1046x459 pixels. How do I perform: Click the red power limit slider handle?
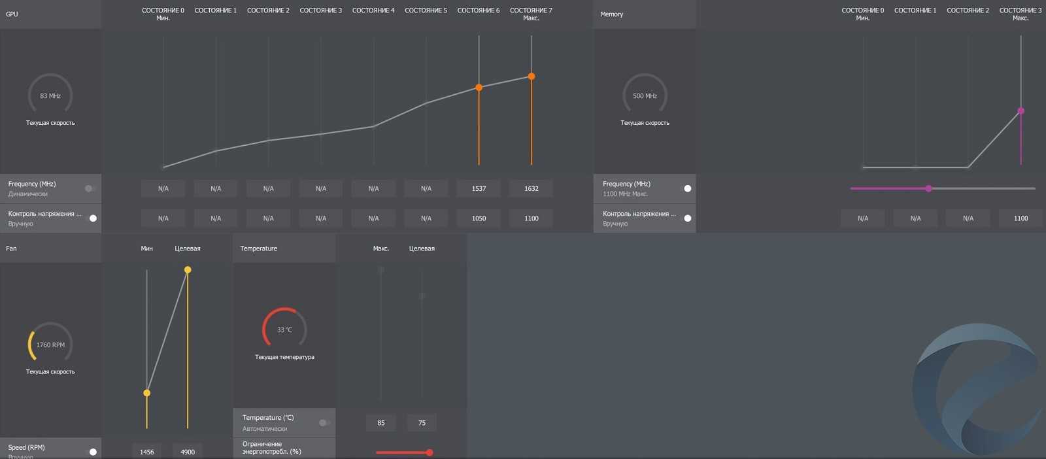[x=429, y=452]
